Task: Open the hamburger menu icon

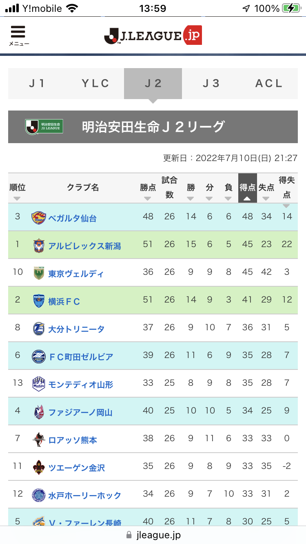Action: (18, 35)
